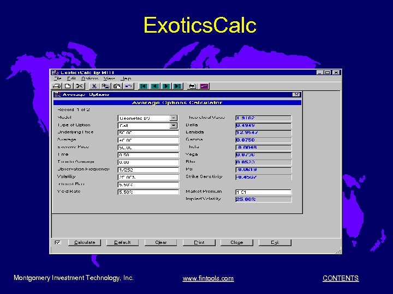Click the Market Premium input field
This screenshot has height=294, width=393.
click(264, 192)
